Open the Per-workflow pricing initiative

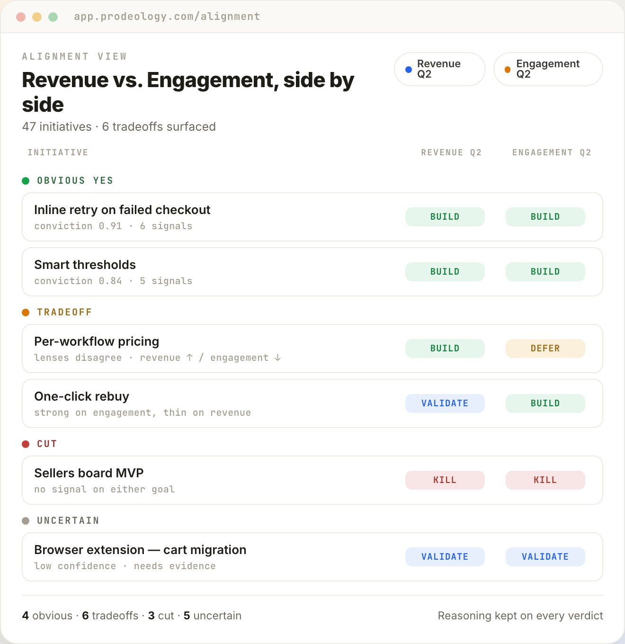312,349
